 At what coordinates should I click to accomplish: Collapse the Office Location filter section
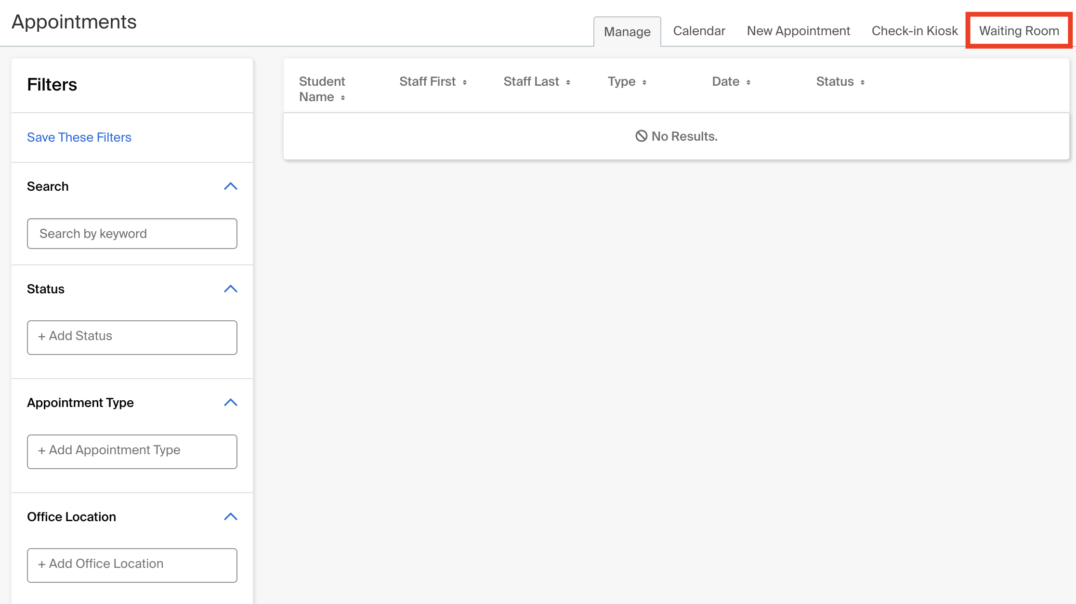pos(231,517)
